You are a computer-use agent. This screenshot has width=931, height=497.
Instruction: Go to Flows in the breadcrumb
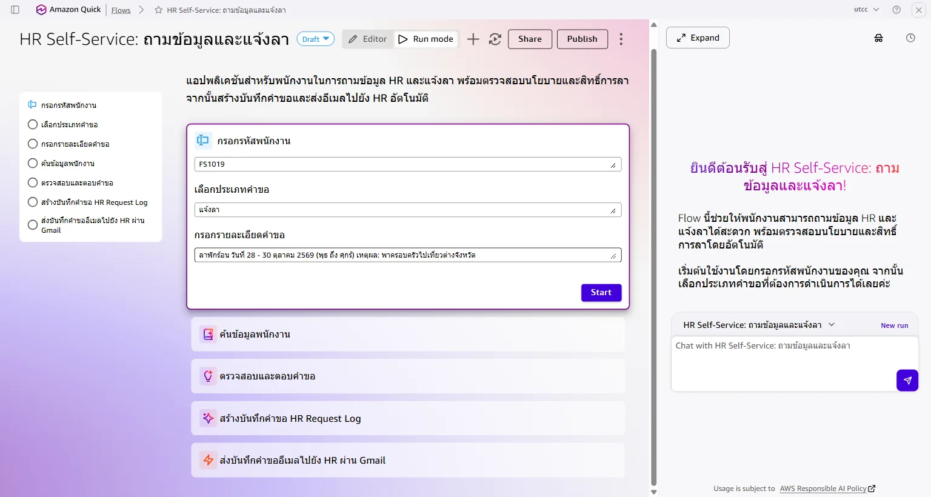click(x=121, y=10)
